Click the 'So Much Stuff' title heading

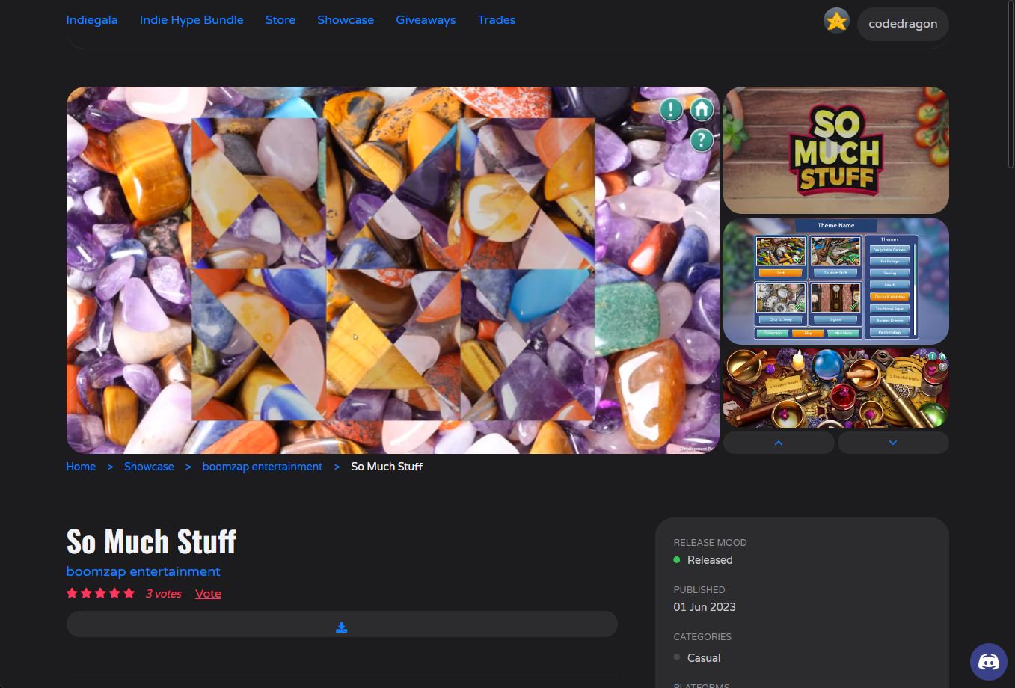tap(151, 541)
